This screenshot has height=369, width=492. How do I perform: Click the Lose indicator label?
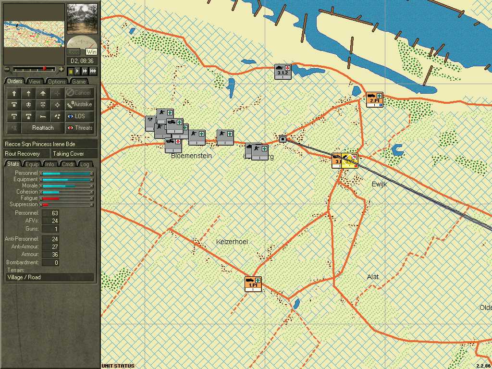pyautogui.click(x=74, y=52)
